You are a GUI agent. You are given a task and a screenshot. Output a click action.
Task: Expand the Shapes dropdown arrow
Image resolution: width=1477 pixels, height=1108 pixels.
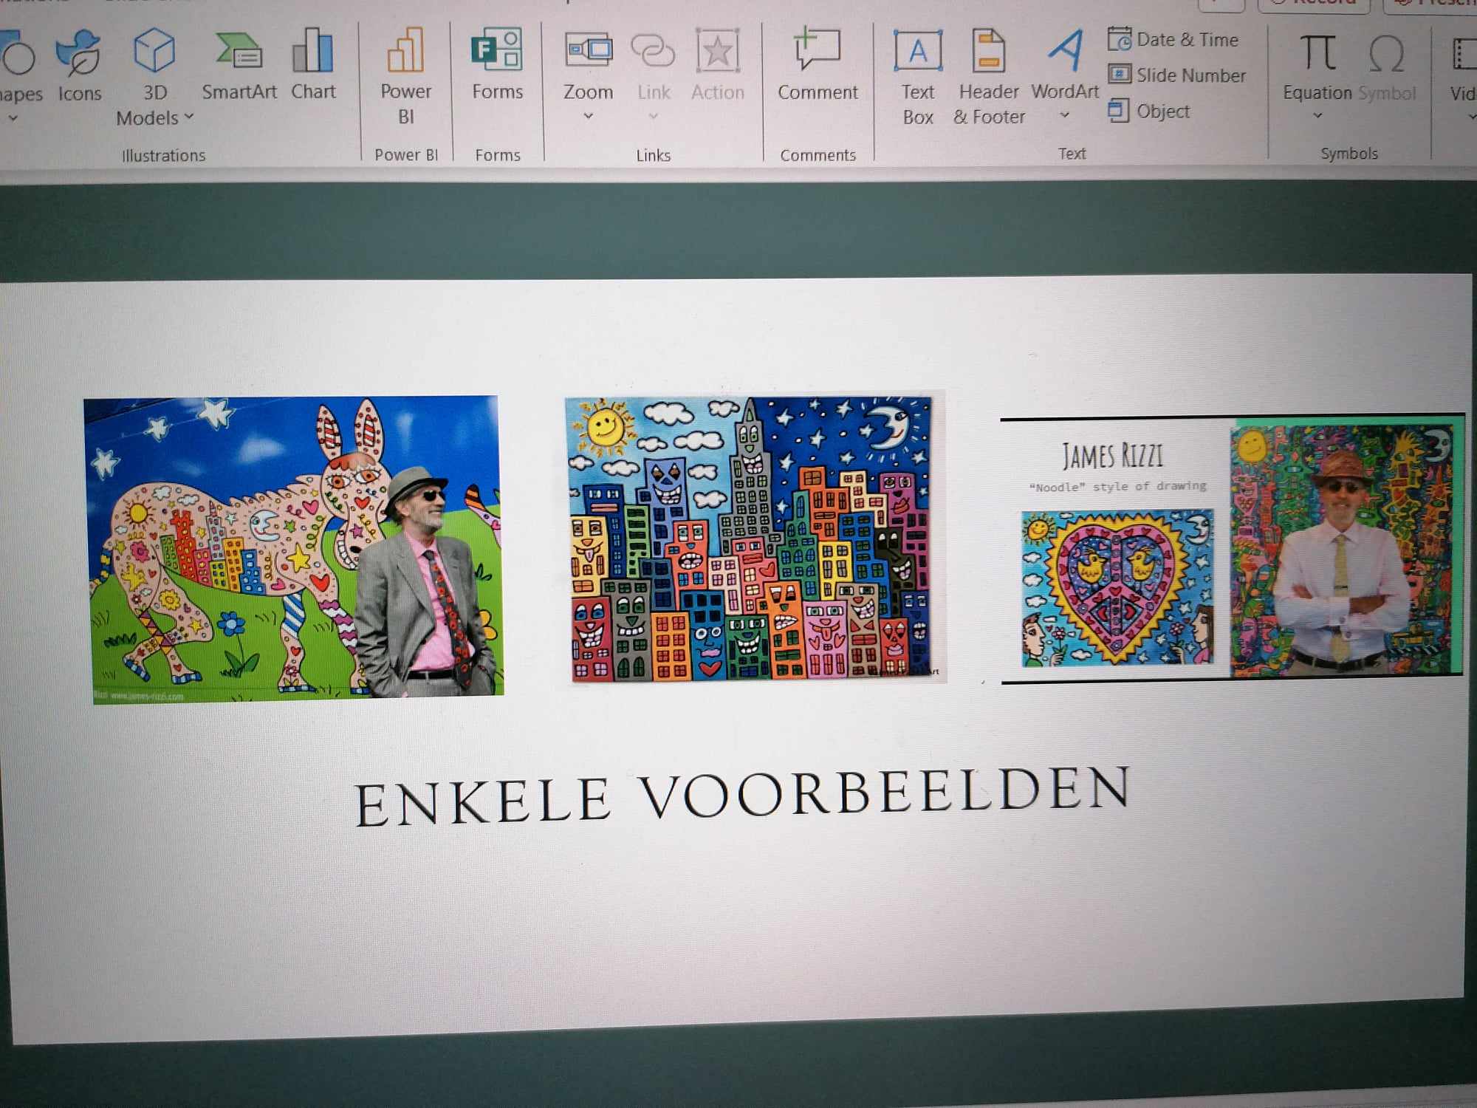click(12, 118)
